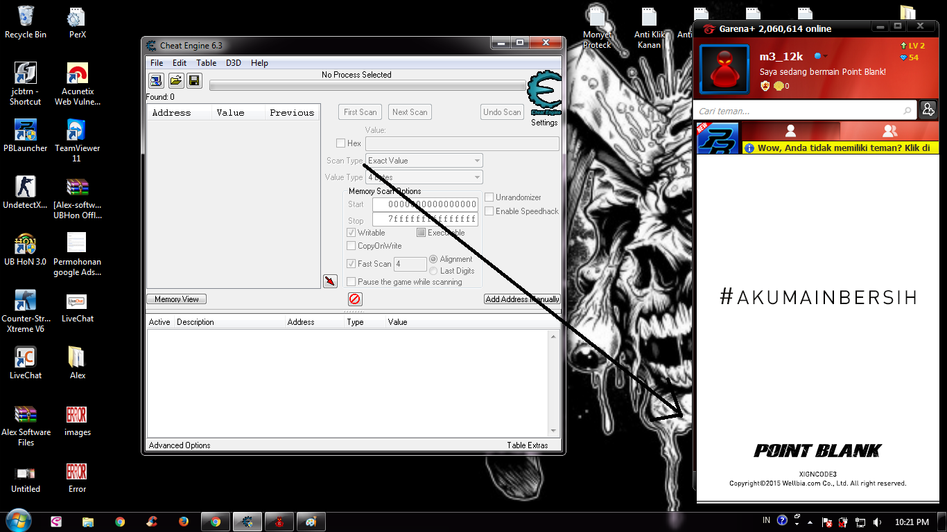Screen dimensions: 947x532
Task: Click the blue info icon in yellow notice
Action: coord(749,148)
